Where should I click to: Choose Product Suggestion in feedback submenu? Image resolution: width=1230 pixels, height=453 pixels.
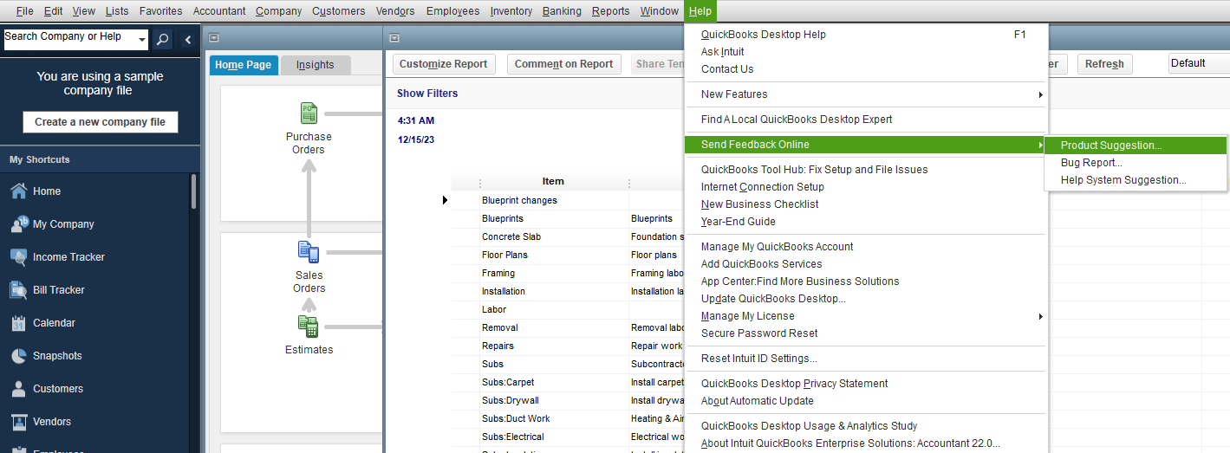(1136, 146)
